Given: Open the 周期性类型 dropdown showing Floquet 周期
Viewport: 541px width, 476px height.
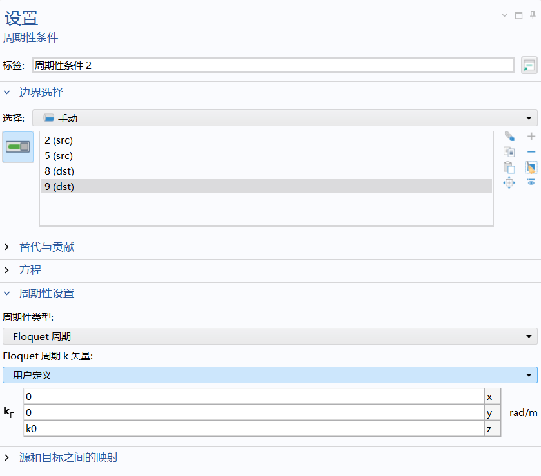Looking at the screenshot, I should [270, 336].
